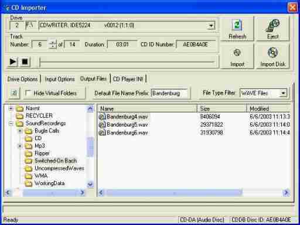Viewport: 300px width, 225px height.
Task: Click the Navnt folder icon
Action: (x=19, y=108)
